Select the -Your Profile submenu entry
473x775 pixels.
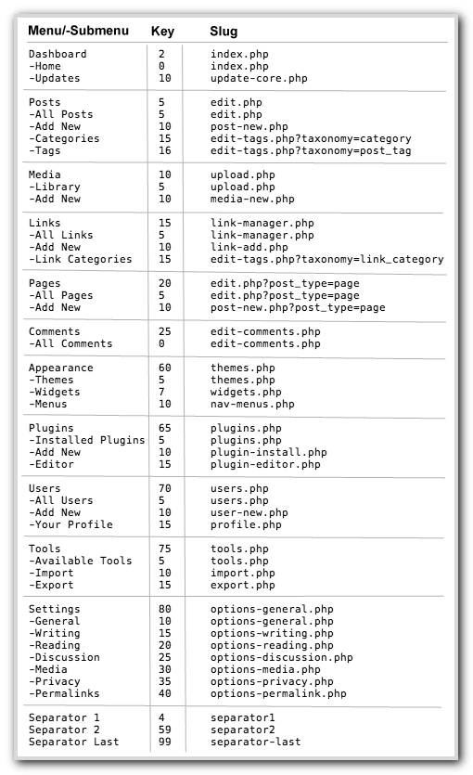[70, 524]
